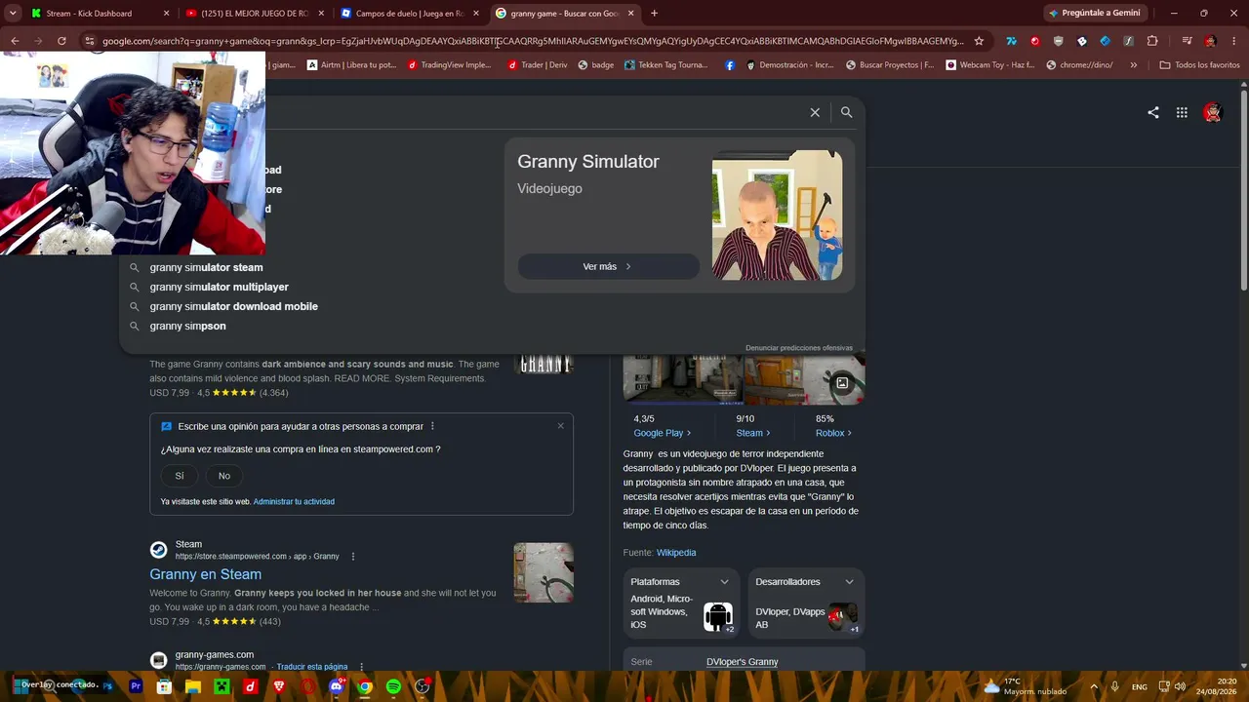
Task: Open 'Granny en Steam' result link
Action: (x=205, y=574)
